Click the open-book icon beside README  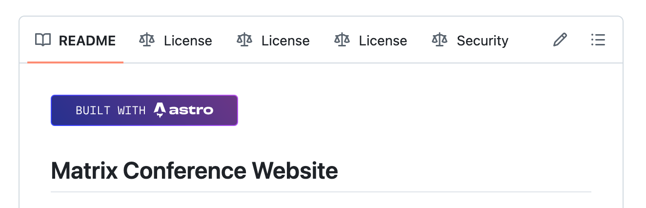click(43, 40)
